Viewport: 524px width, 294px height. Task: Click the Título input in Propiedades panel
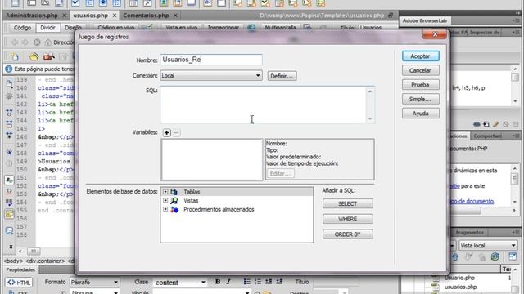click(x=336, y=282)
